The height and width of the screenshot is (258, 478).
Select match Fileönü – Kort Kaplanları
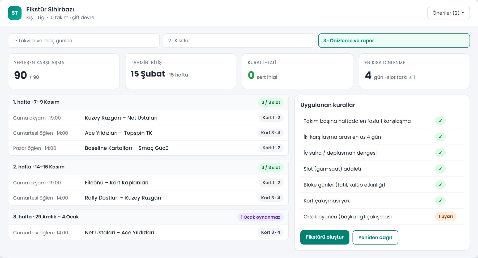tap(117, 183)
